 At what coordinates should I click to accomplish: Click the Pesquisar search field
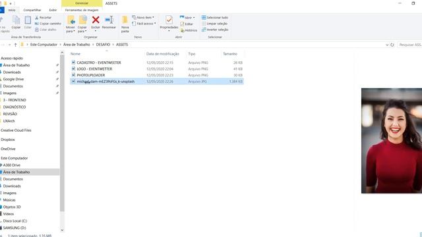(410, 45)
